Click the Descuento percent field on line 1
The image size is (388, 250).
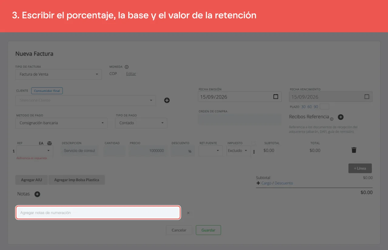(183, 151)
